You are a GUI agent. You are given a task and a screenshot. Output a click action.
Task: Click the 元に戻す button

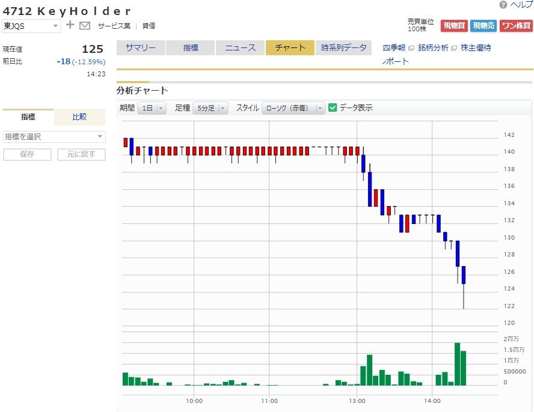pos(81,154)
